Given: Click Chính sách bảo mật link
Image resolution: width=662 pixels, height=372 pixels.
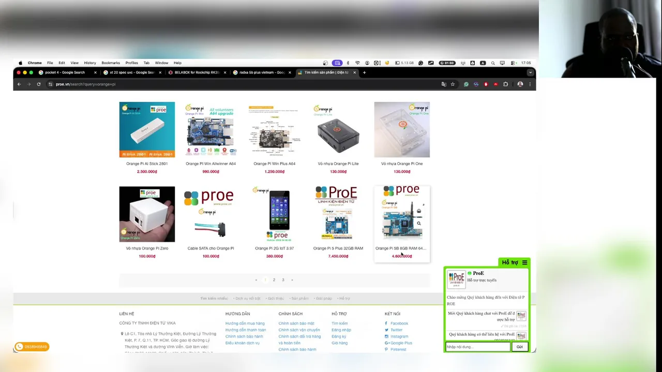Looking at the screenshot, I should (296, 323).
